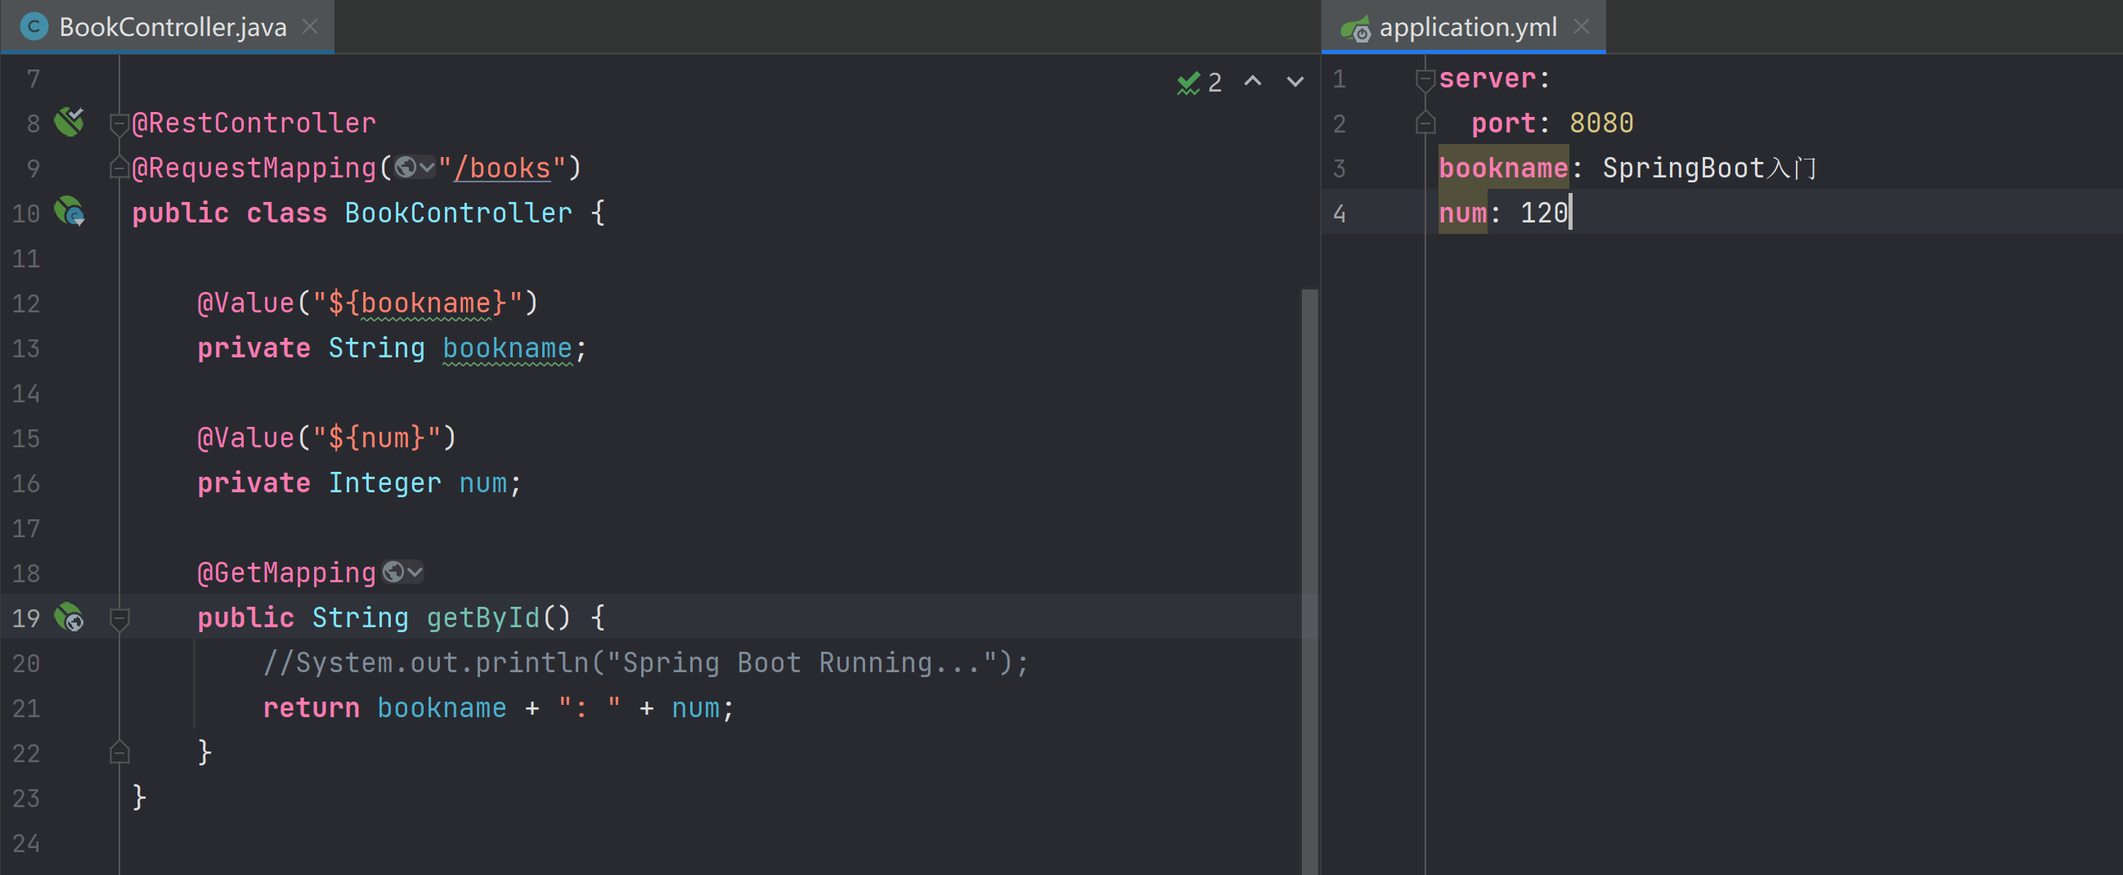Viewport: 2123px width, 875px height.
Task: Collapse the annotation fold marker at @RestController
Action: [119, 123]
